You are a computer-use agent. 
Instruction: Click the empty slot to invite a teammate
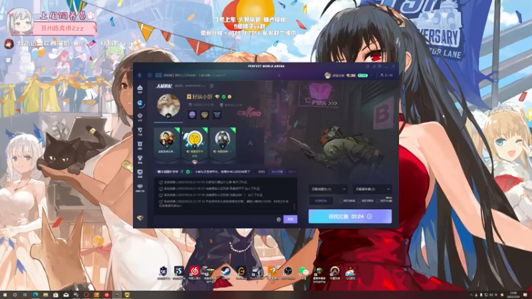251,144
